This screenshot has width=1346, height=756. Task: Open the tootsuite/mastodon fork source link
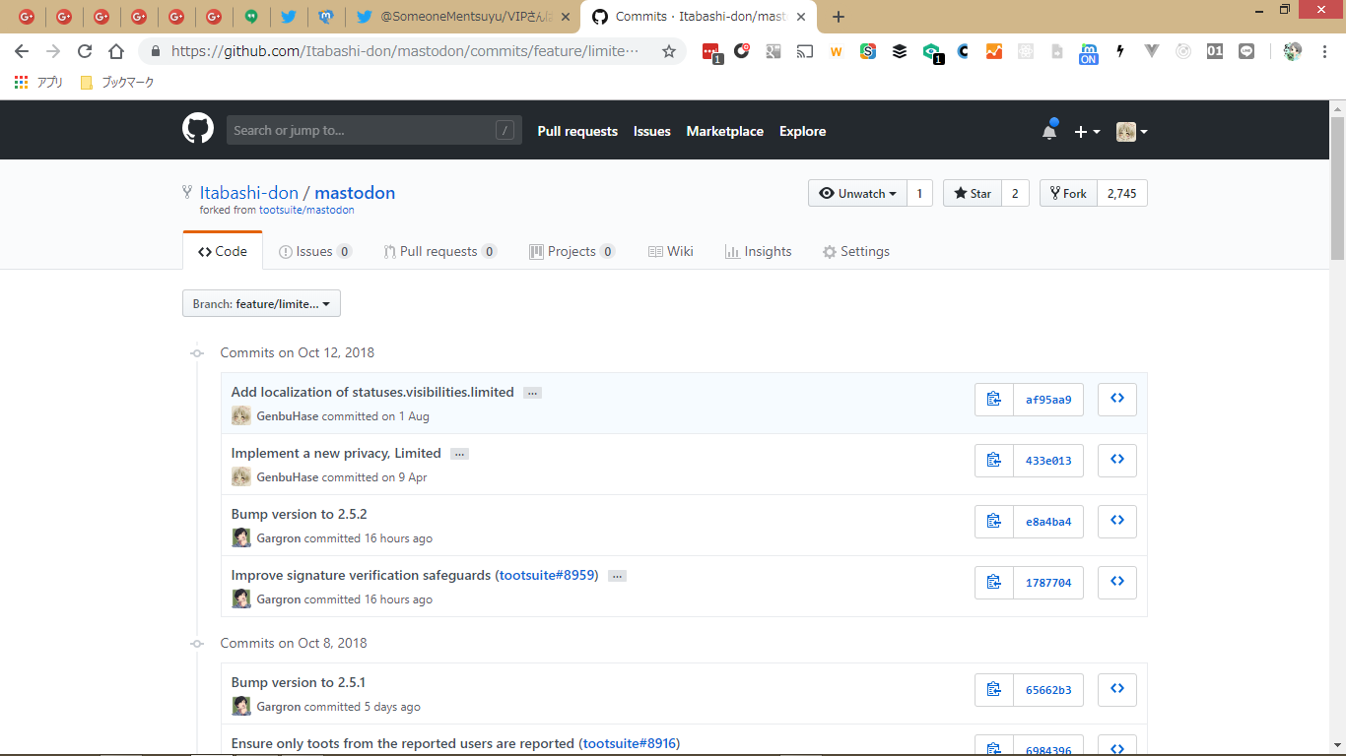pyautogui.click(x=306, y=211)
